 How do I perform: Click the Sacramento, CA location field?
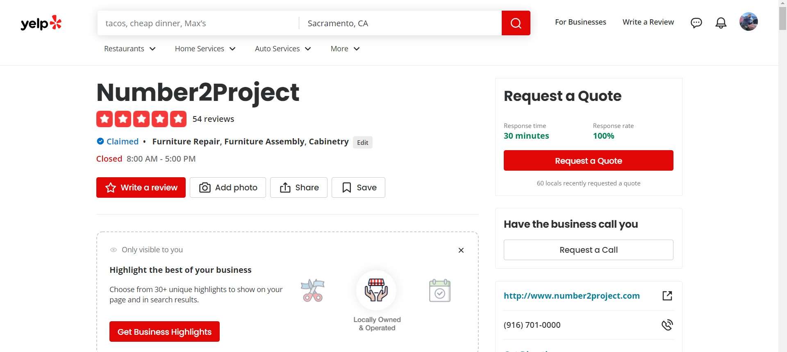(x=400, y=23)
